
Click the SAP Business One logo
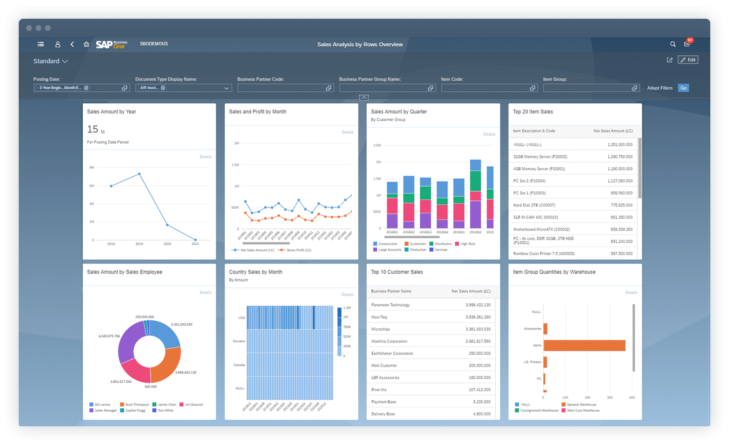point(111,44)
